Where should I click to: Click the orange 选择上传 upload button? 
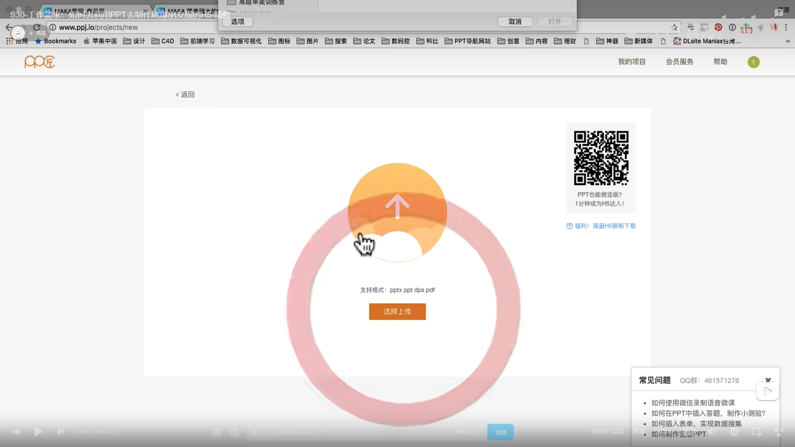(x=397, y=311)
